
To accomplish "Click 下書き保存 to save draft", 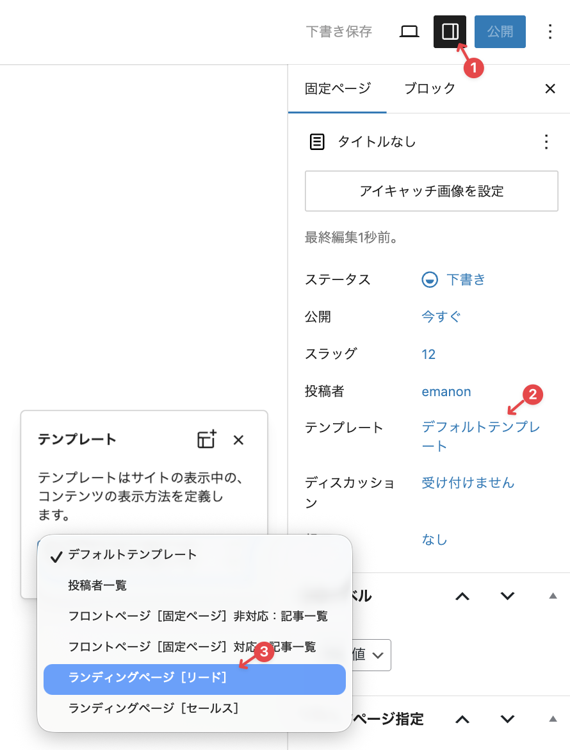I will [x=339, y=31].
